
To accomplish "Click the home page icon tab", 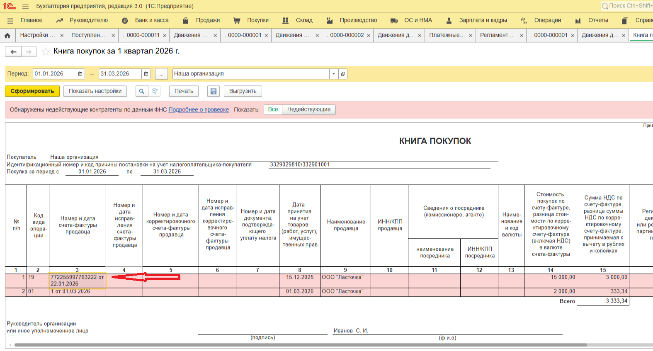I will pos(7,36).
